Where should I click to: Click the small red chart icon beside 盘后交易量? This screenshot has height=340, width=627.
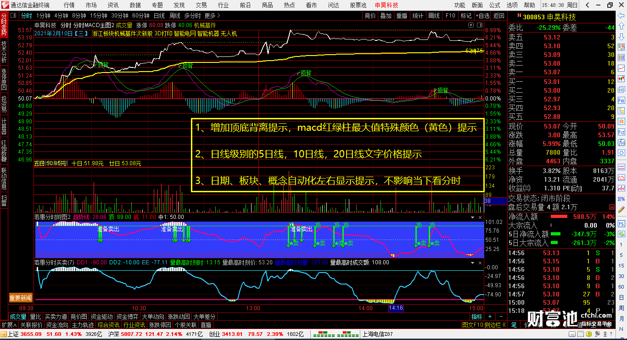[612, 207]
